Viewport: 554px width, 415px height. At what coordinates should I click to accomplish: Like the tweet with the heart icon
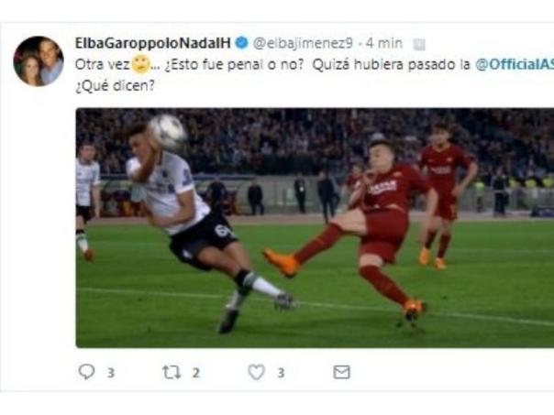coord(257,372)
